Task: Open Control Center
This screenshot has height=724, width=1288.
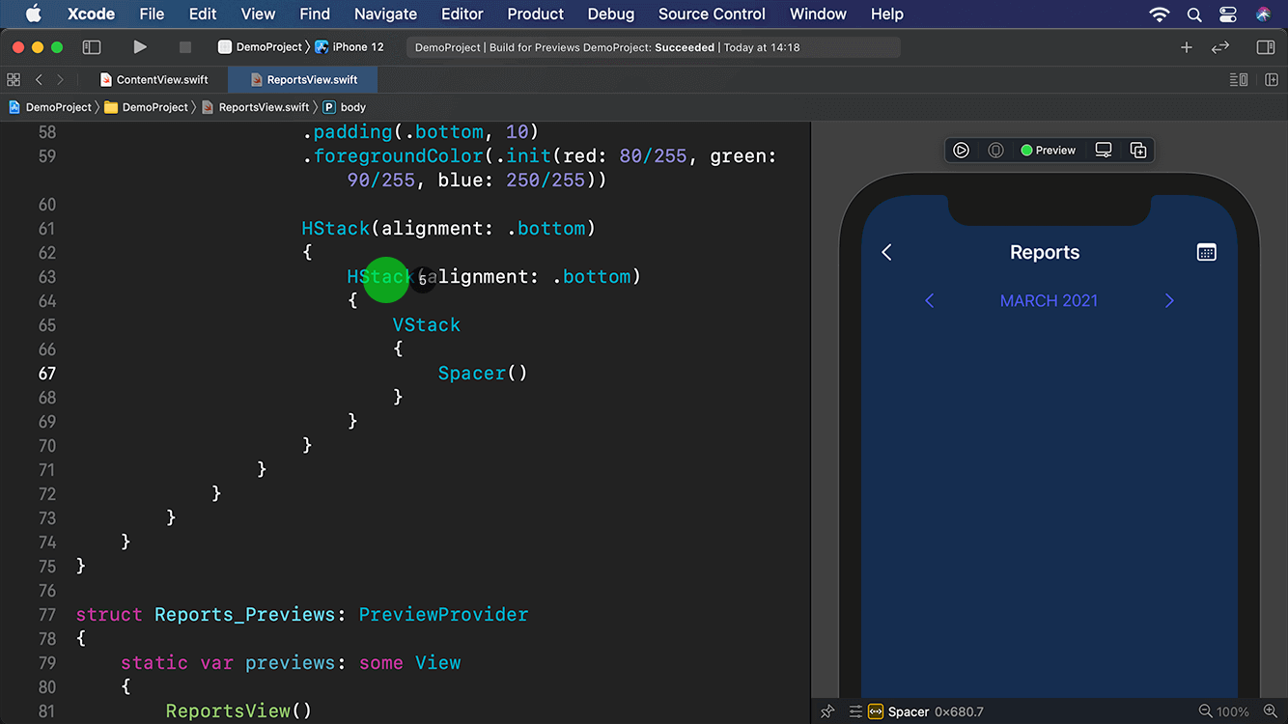Action: point(1228,14)
